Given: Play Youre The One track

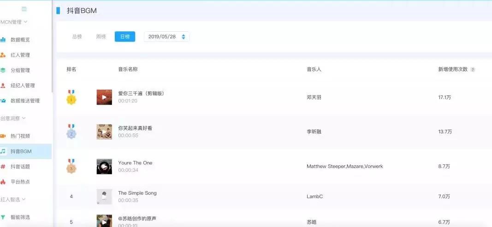Looking at the screenshot, I should coord(104,166).
